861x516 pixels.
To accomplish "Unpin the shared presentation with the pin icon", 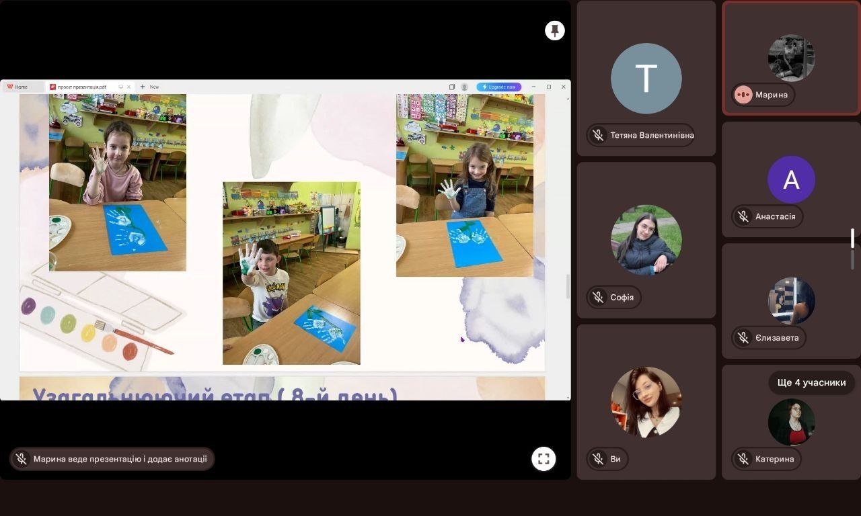I will [554, 30].
